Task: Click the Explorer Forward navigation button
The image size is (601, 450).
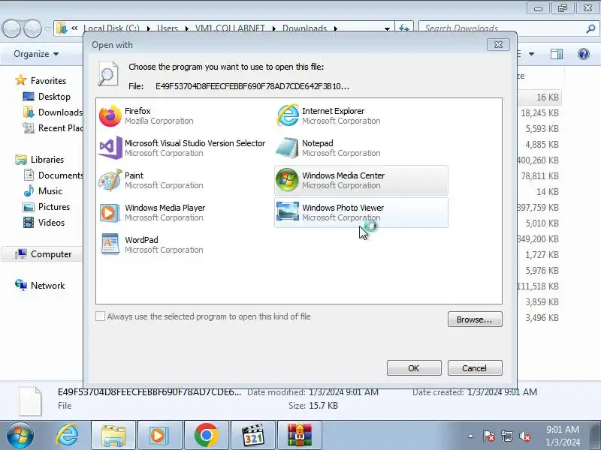Action: (32, 28)
